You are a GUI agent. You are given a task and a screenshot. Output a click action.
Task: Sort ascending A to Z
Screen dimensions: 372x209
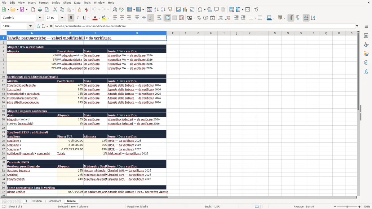click(x=157, y=10)
